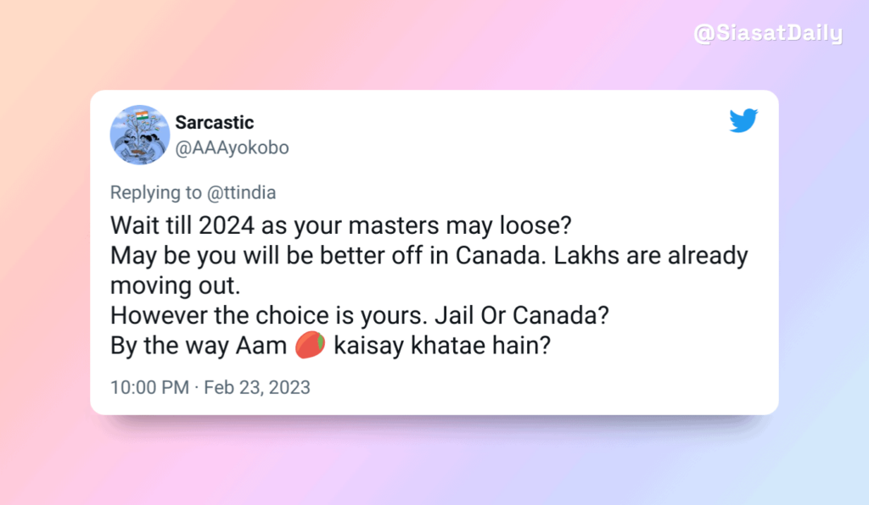The width and height of the screenshot is (869, 505).
Task: Select the Feb 23, 2023 date
Action: click(256, 388)
